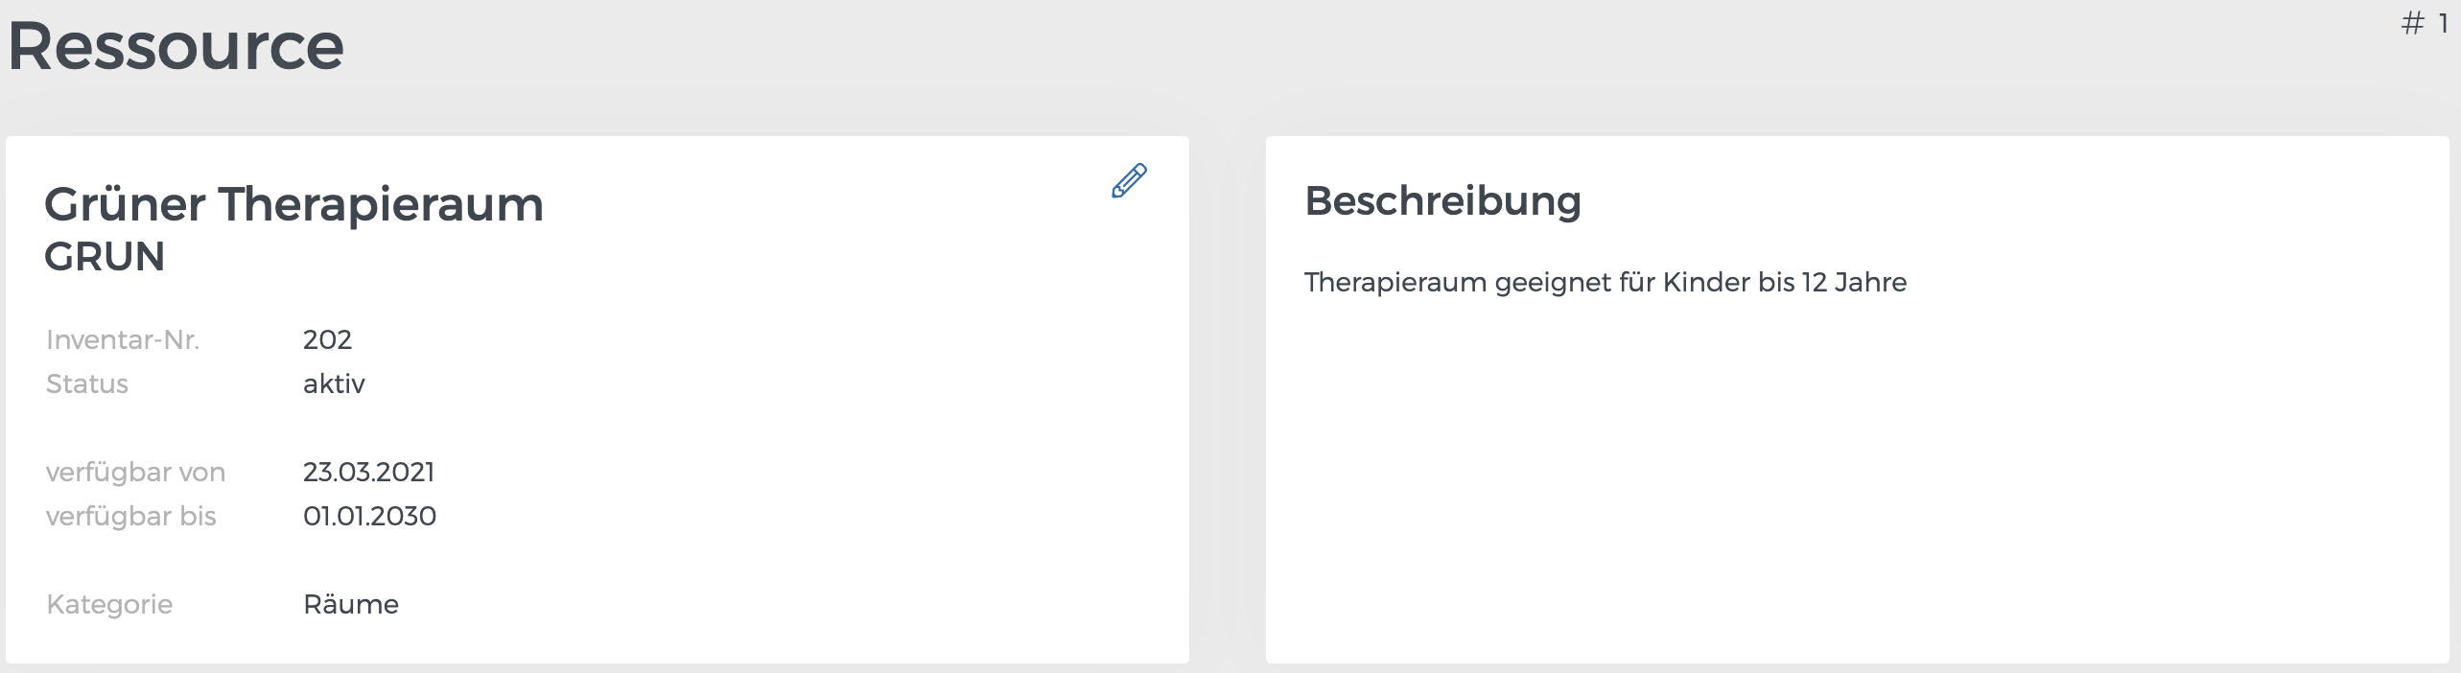Click the 'Inventar-Nr.' field label
Image resolution: width=2461 pixels, height=673 pixels.
(125, 339)
